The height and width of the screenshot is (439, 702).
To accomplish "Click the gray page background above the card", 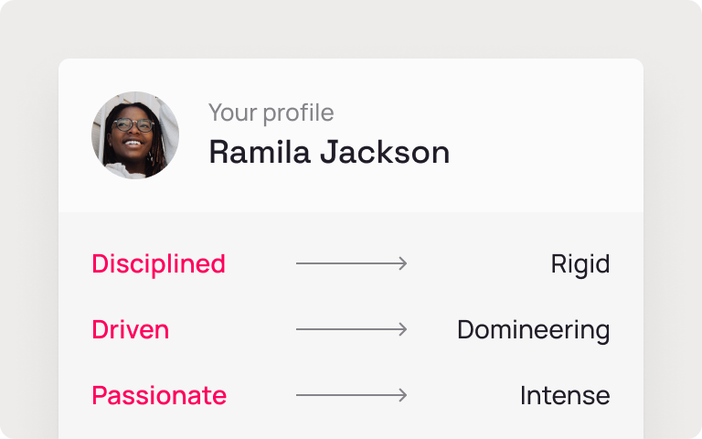I will tap(351, 27).
